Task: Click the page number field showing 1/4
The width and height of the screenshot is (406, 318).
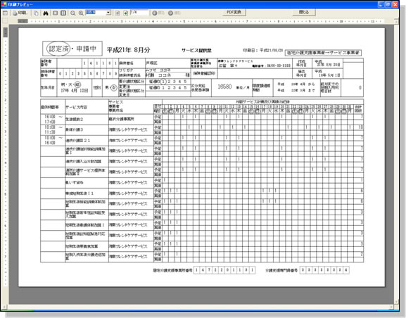Action: 139,13
